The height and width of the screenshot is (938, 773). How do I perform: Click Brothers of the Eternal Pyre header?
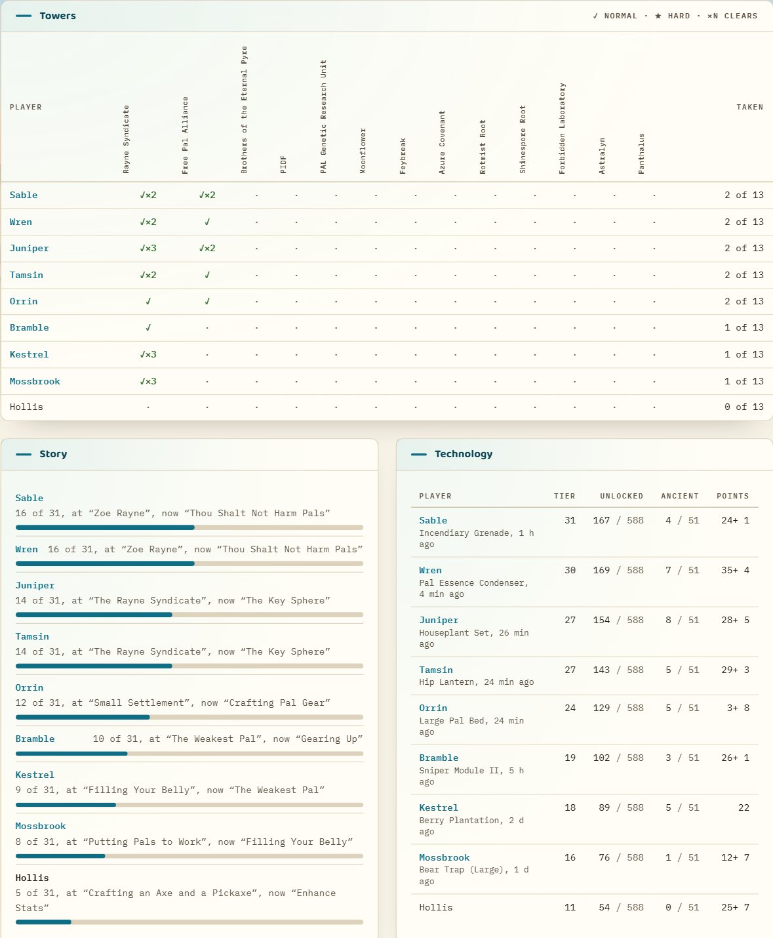tap(245, 110)
